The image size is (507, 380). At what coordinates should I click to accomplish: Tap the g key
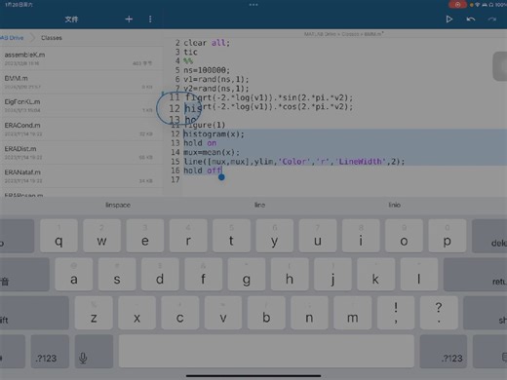coord(247,275)
